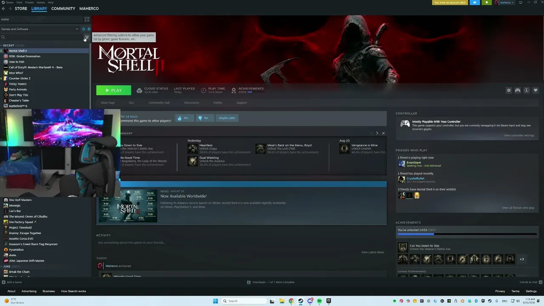This screenshot has width=544, height=306.
Task: Open the Games menu
Action: point(41,3)
